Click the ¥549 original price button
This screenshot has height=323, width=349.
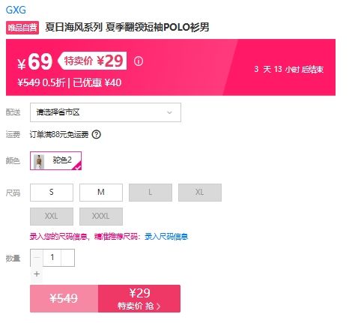[64, 298]
